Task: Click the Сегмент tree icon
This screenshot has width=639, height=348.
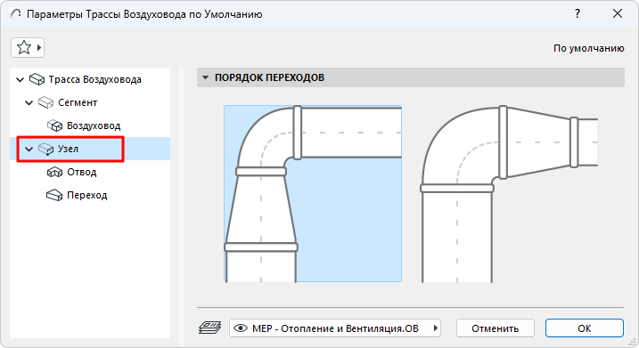Action: tap(45, 102)
